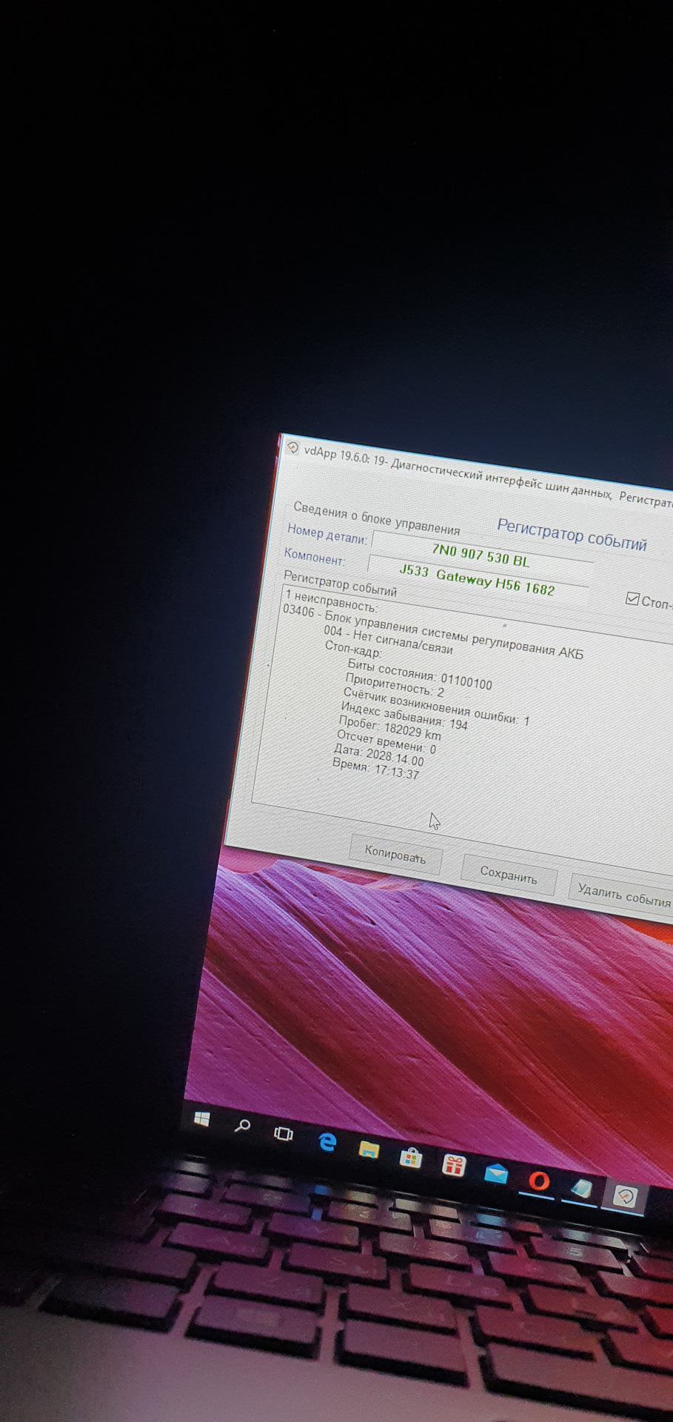The width and height of the screenshot is (673, 1422).
Task: Click the Сохранить button
Action: click(508, 875)
